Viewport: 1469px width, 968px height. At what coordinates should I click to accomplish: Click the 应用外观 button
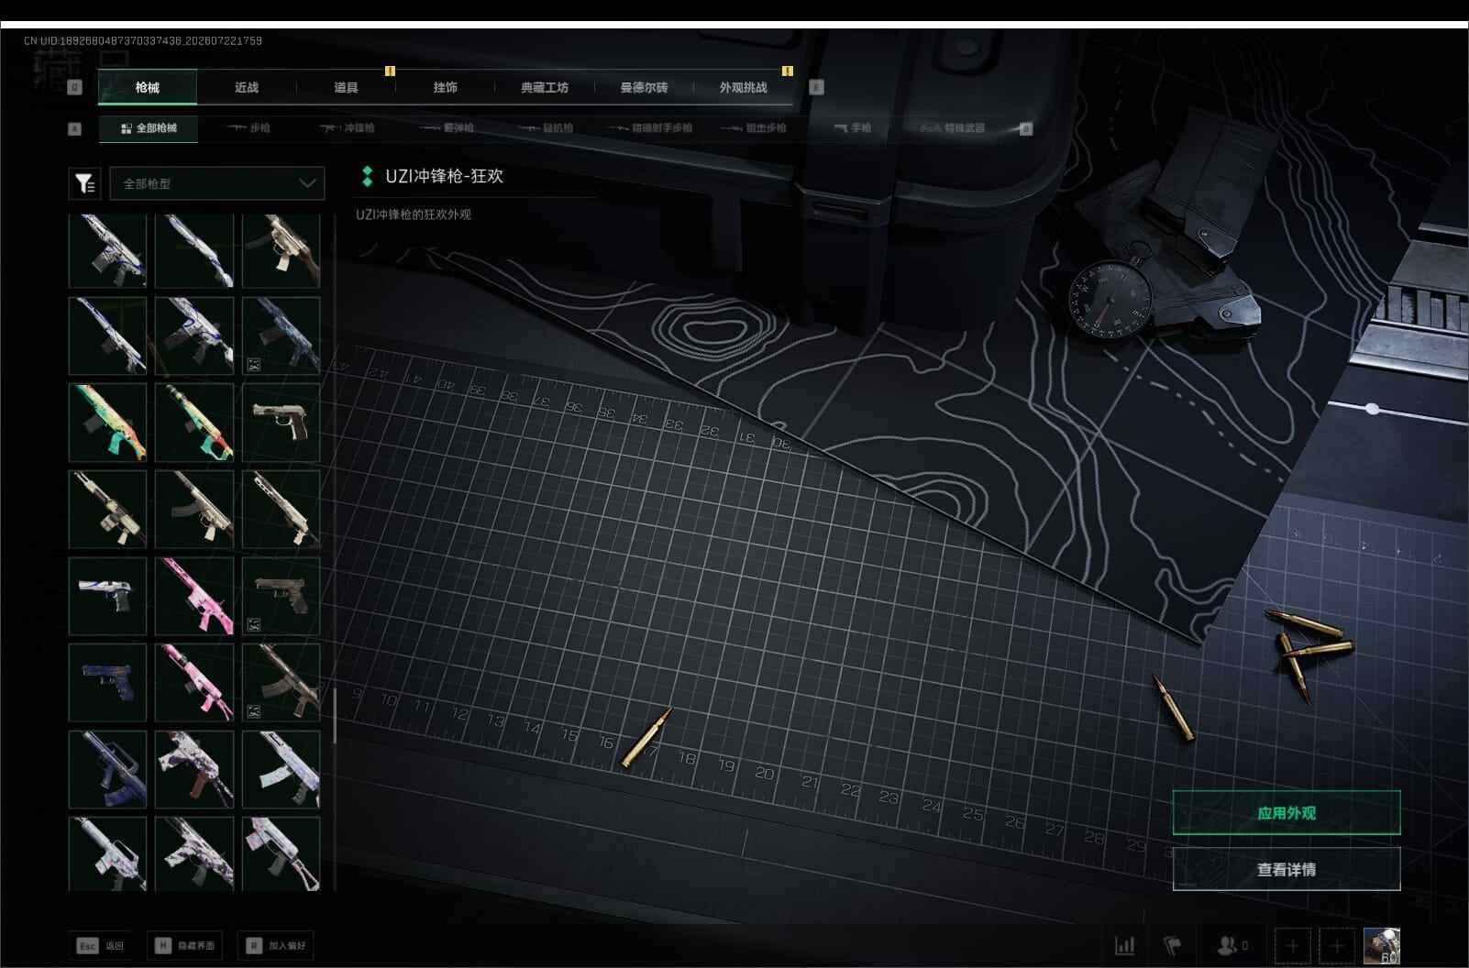click(1287, 813)
